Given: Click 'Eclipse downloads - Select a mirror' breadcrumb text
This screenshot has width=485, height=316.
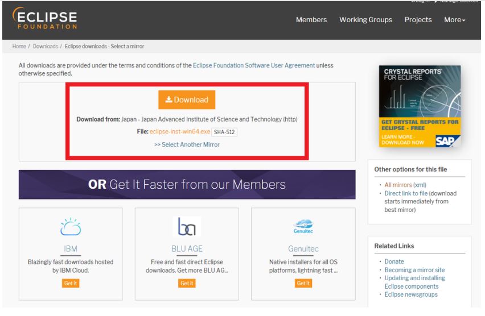Looking at the screenshot, I should click(x=104, y=47).
